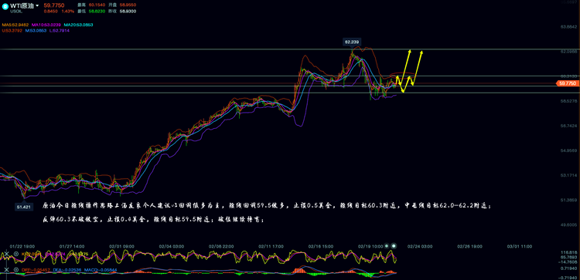Viewport: 580px width, 280px height.
Task: Click the green daily low value in the header
Action: pyautogui.click(x=97, y=11)
